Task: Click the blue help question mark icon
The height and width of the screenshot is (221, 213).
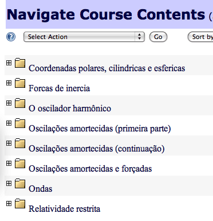Action: pyautogui.click(x=11, y=37)
